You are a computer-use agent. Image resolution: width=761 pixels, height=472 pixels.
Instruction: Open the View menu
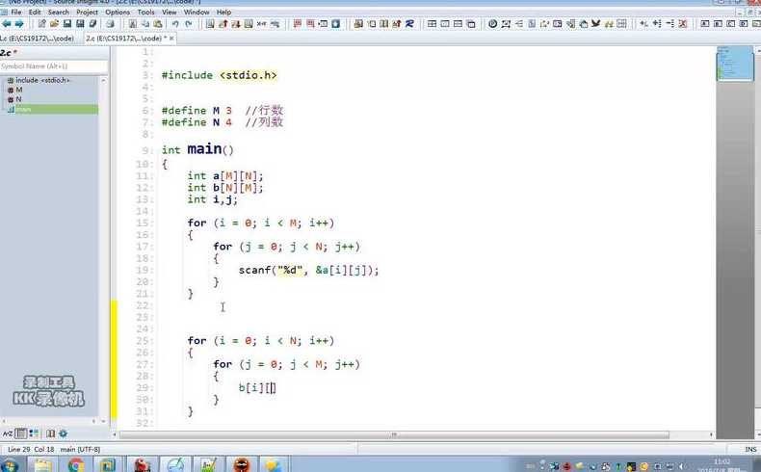(169, 12)
